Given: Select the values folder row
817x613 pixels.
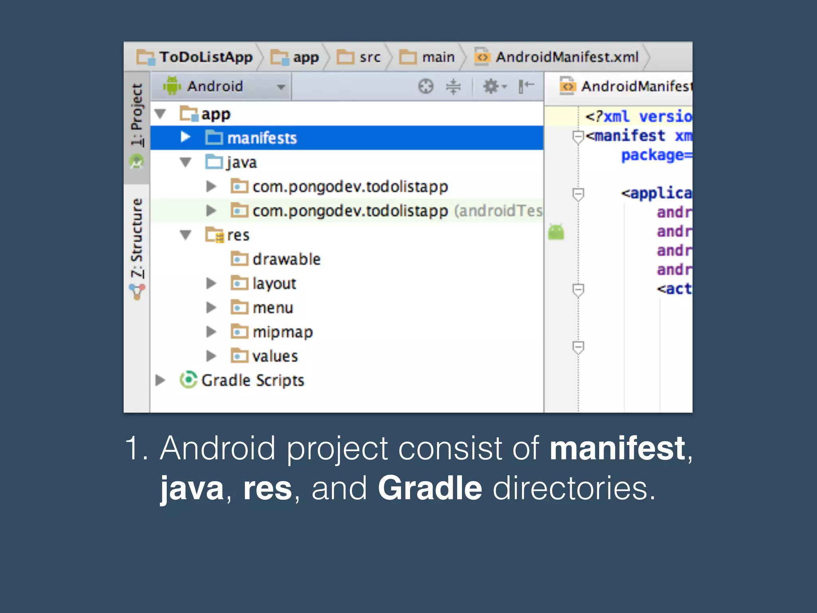Looking at the screenshot, I should (347, 356).
